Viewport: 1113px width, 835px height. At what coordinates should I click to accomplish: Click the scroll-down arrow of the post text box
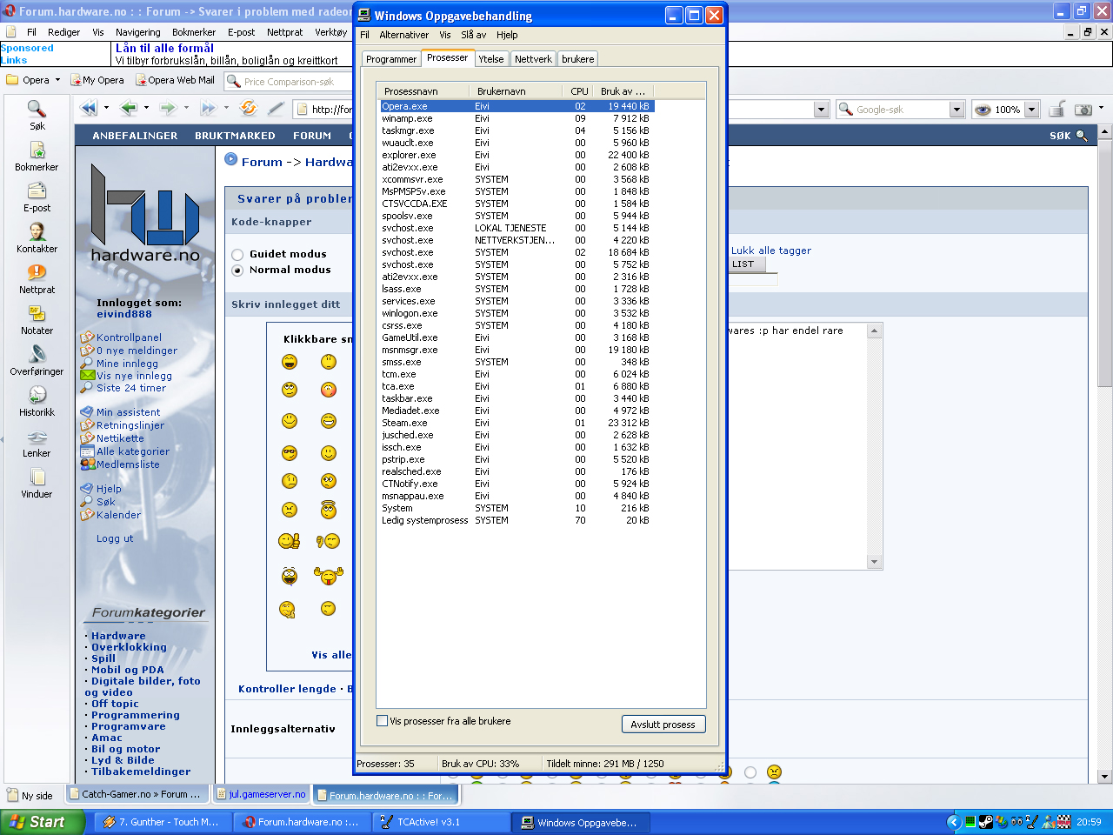[875, 562]
